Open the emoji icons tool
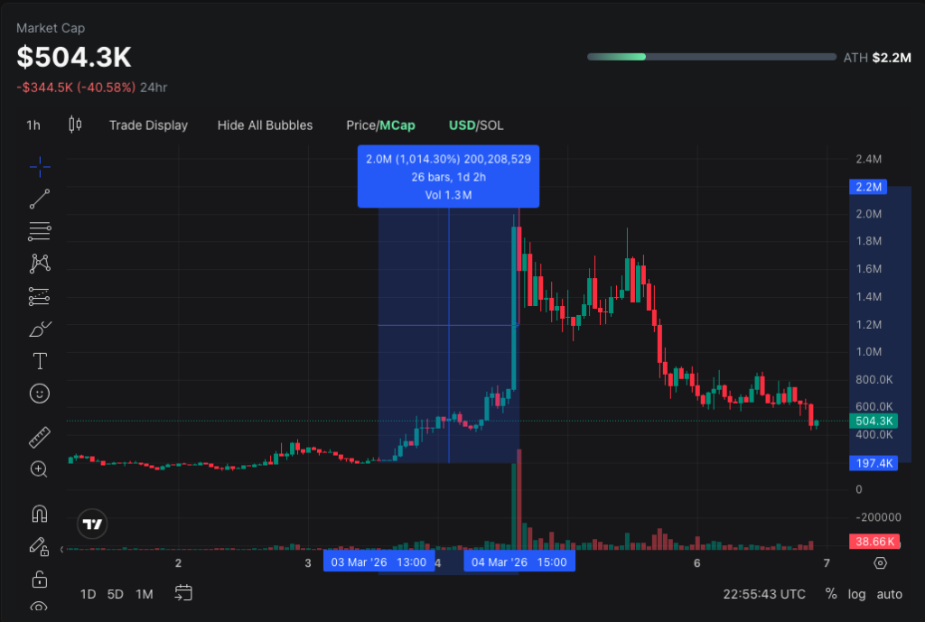 (x=40, y=394)
